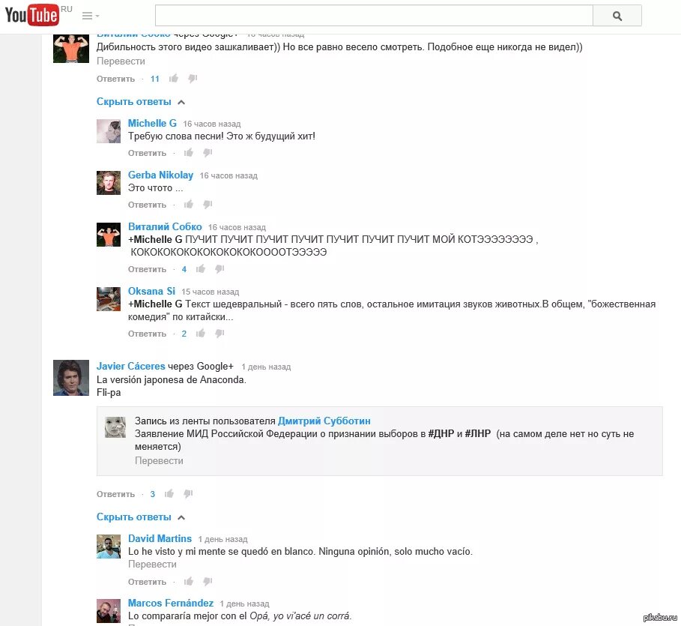Like Michelle G's comment
This screenshot has height=626, width=681.
(x=189, y=153)
